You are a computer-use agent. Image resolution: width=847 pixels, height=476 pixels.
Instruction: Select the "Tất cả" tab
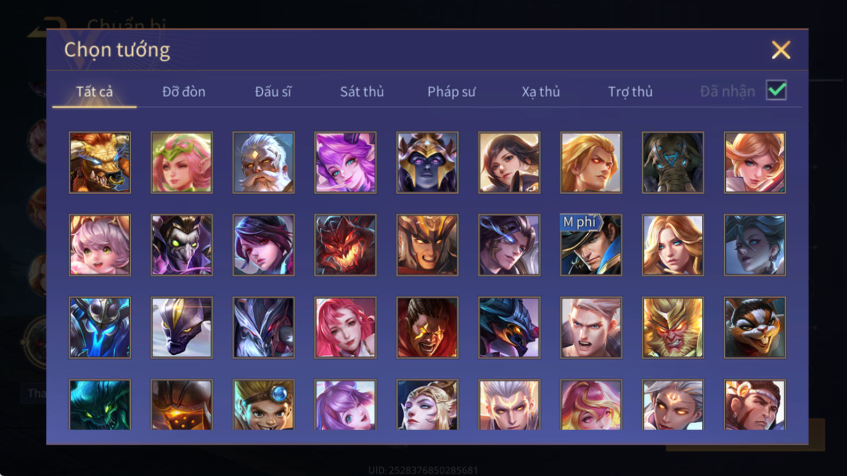[x=94, y=92]
